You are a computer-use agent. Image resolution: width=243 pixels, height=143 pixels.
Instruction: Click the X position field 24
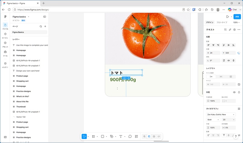pyautogui.click(x=213, y=53)
